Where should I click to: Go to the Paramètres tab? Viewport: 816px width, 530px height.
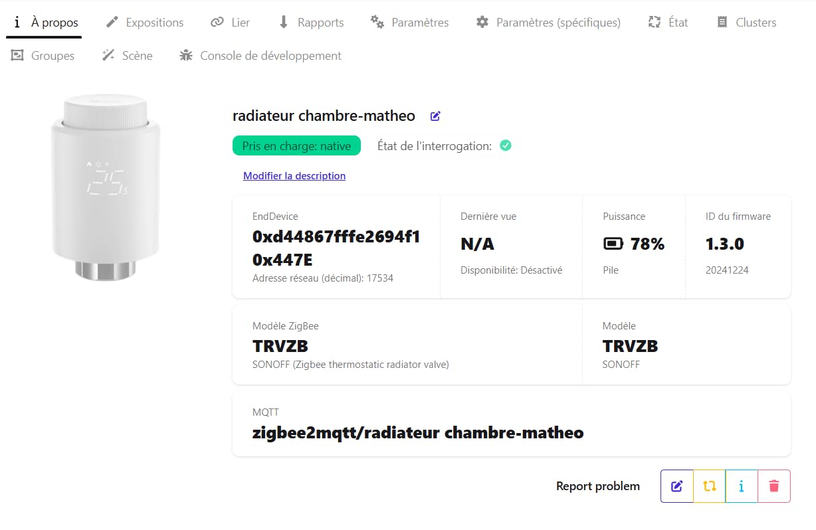409,23
